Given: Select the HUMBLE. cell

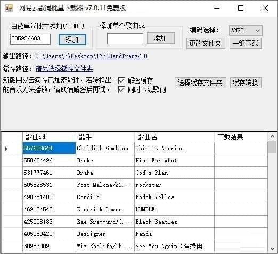Looking at the screenshot, I should click(x=174, y=209).
